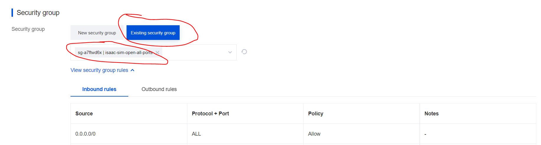
Task: Click the Protocol + Port column header
Action: [x=210, y=114]
